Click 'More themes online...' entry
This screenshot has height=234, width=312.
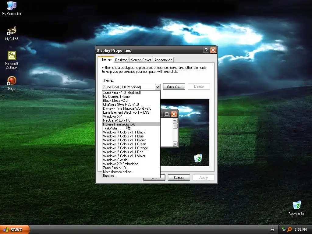[x=131, y=172]
